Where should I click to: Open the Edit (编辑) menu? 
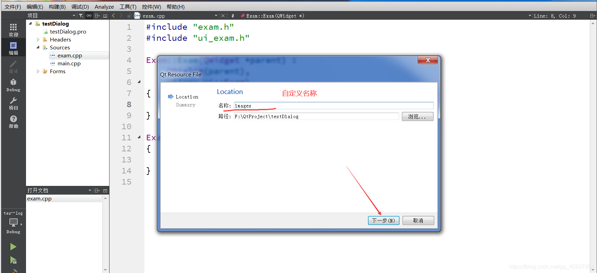click(35, 7)
